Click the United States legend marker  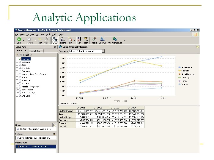coord(180,67)
